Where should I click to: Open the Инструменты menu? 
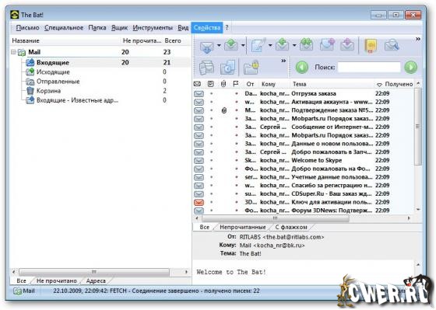coord(153,28)
